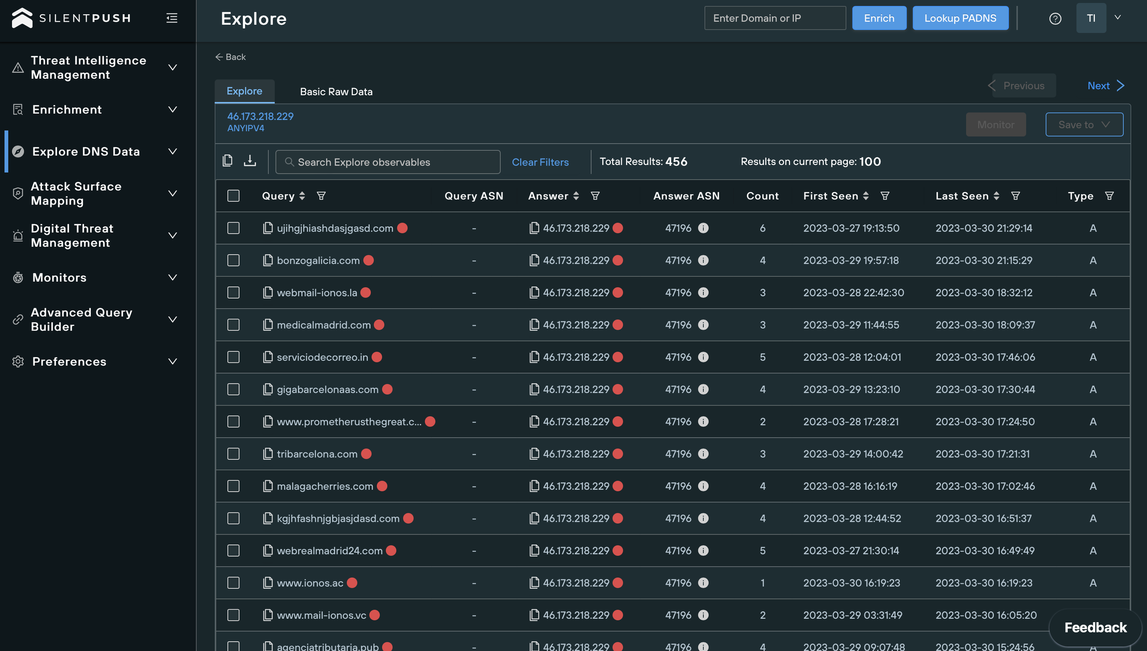Download results using the export icon
Screen dimensions: 1147x651
pyautogui.click(x=250, y=161)
